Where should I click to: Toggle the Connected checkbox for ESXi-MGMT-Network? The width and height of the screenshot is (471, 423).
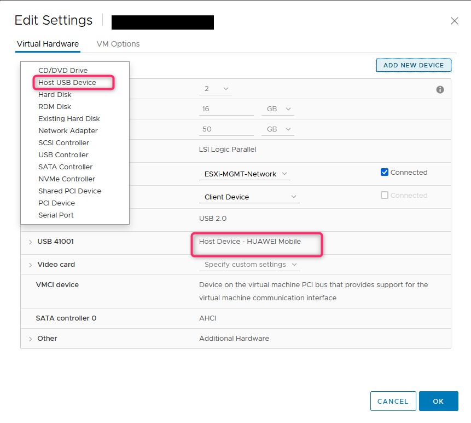pyautogui.click(x=385, y=172)
